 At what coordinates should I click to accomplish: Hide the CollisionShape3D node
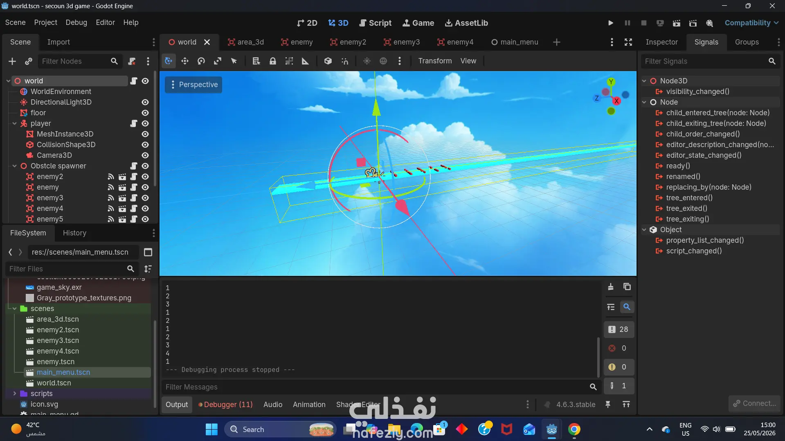145,145
